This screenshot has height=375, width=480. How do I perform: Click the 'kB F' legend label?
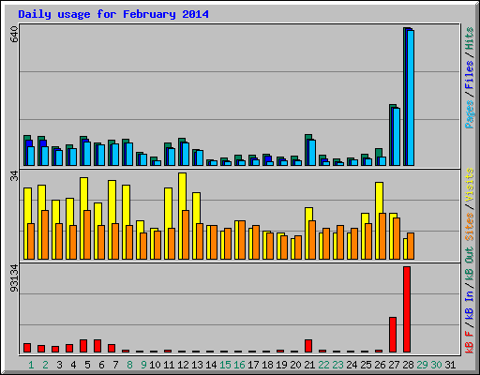pyautogui.click(x=470, y=342)
